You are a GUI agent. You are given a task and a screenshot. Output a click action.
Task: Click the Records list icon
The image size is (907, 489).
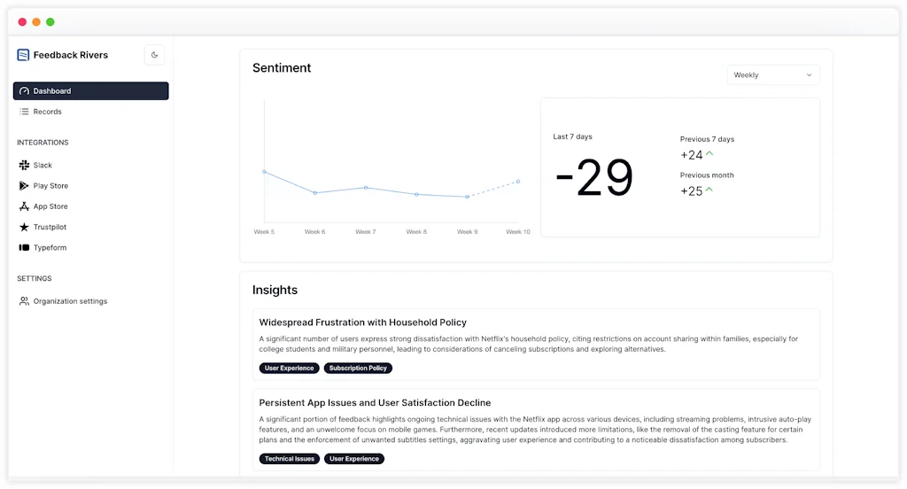[x=24, y=112]
